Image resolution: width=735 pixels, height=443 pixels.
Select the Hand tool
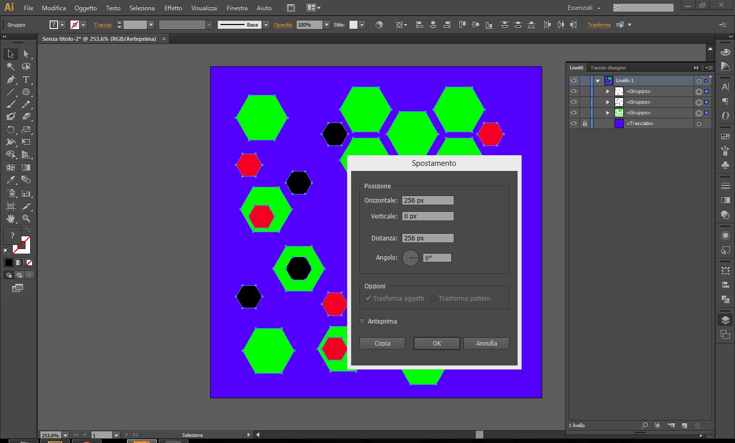[x=10, y=218]
